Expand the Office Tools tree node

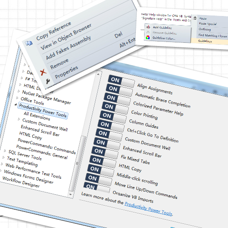(17, 98)
